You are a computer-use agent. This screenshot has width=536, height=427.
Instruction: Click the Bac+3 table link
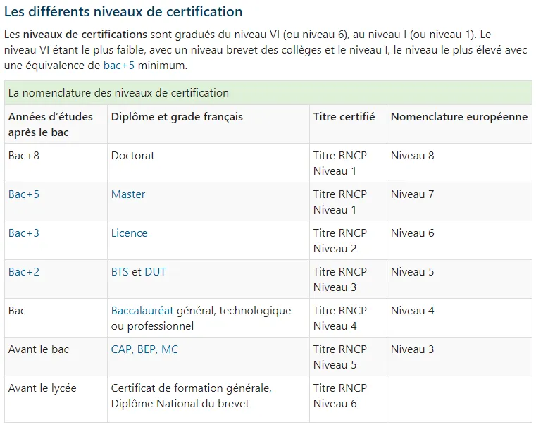(24, 233)
